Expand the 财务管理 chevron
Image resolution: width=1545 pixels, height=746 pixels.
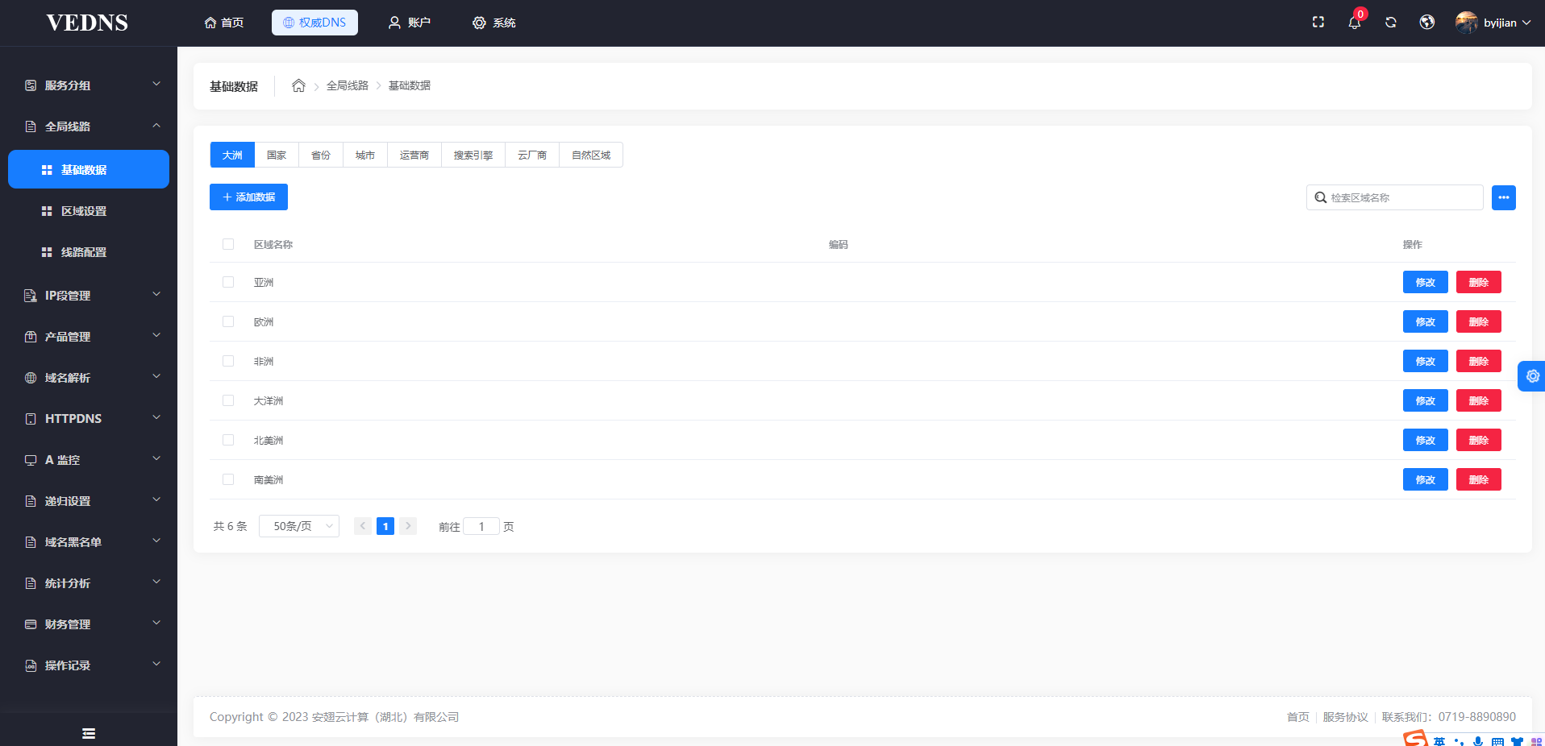(x=156, y=624)
